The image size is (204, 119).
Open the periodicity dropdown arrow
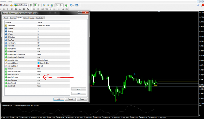tap(73, 5)
